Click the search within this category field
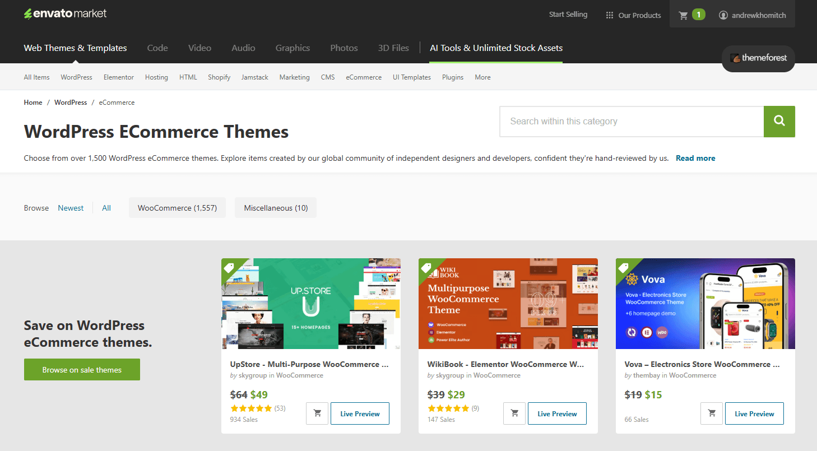 coord(632,121)
